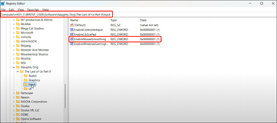
Task: Click the EnableControllerInput DWORD icon
Action: coord(71,30)
